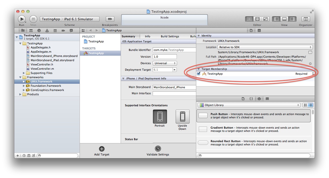Show the Version editor

click(x=266, y=19)
